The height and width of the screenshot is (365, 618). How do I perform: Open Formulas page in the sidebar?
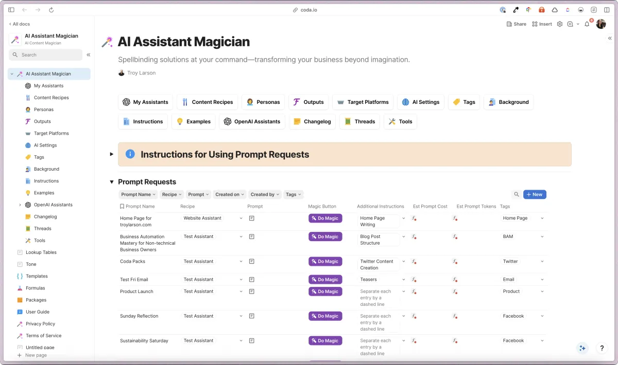click(35, 288)
